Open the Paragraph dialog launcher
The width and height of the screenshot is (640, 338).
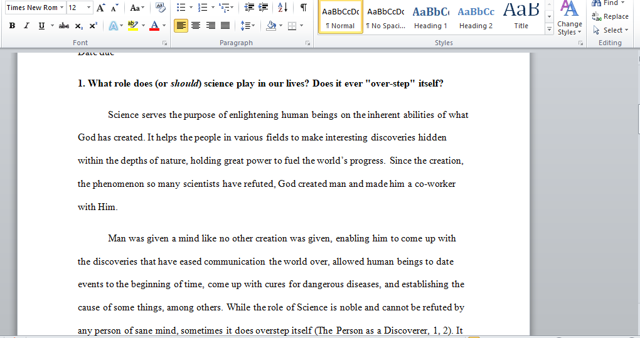click(x=307, y=43)
